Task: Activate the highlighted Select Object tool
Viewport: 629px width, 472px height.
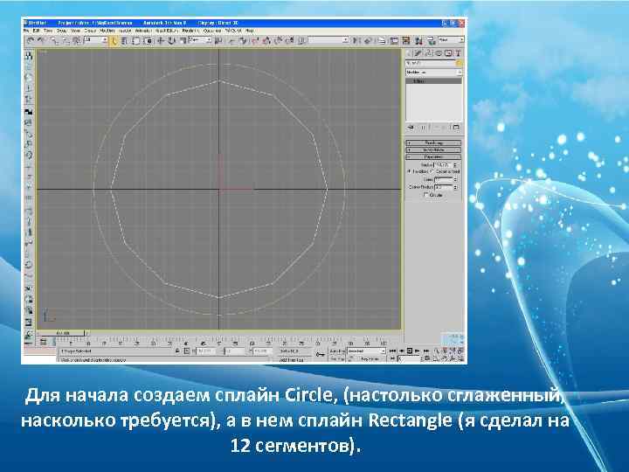Action: (114, 40)
